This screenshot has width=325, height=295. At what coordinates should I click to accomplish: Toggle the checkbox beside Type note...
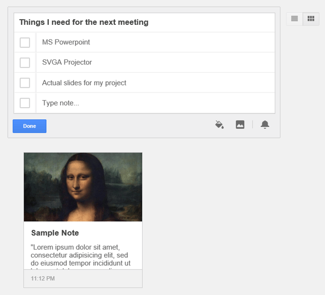25,103
